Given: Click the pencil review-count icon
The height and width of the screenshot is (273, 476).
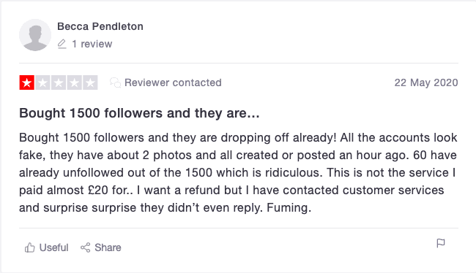Looking at the screenshot, I should click(x=62, y=44).
